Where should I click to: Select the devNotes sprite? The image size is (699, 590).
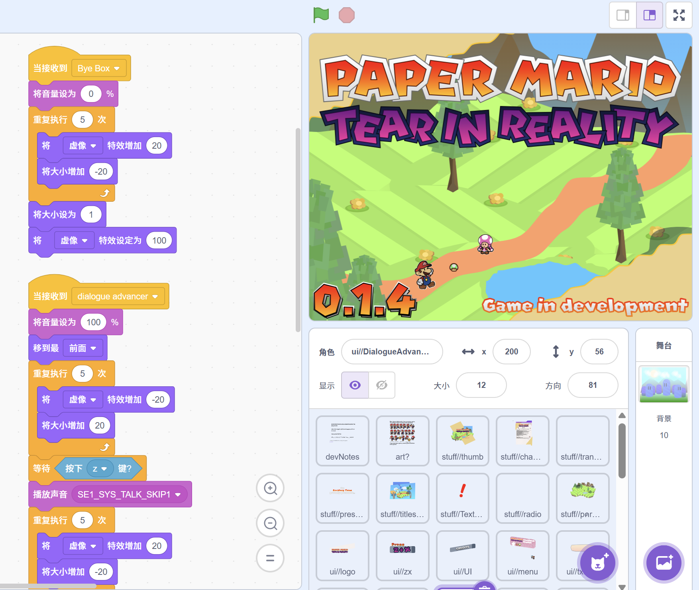coord(342,440)
